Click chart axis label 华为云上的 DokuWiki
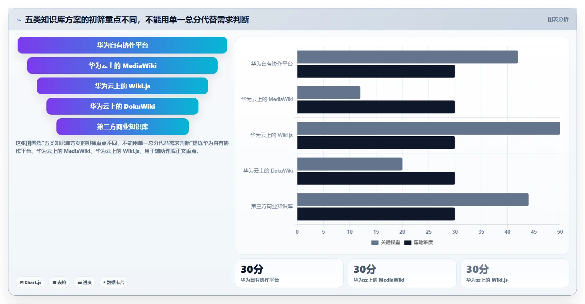The image size is (585, 304). (x=268, y=171)
